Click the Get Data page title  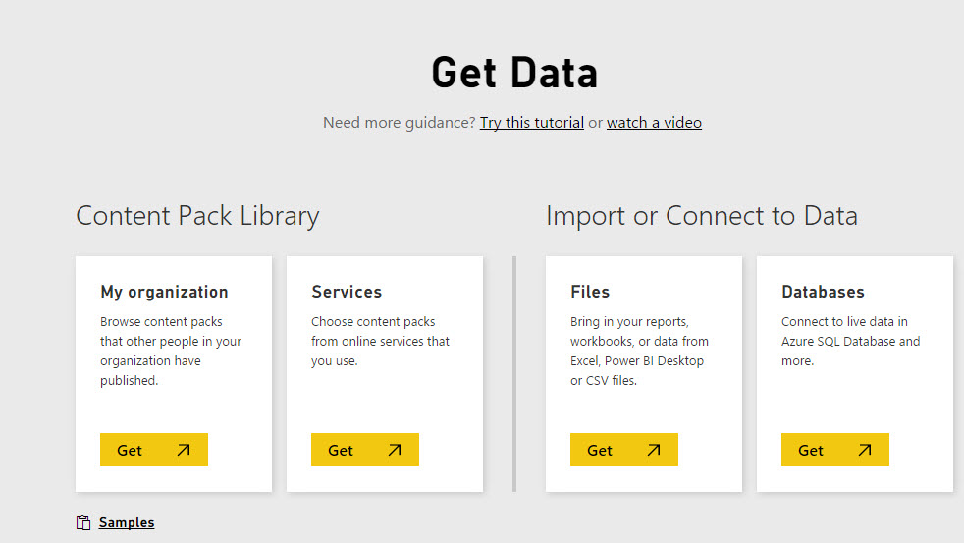[x=514, y=74]
